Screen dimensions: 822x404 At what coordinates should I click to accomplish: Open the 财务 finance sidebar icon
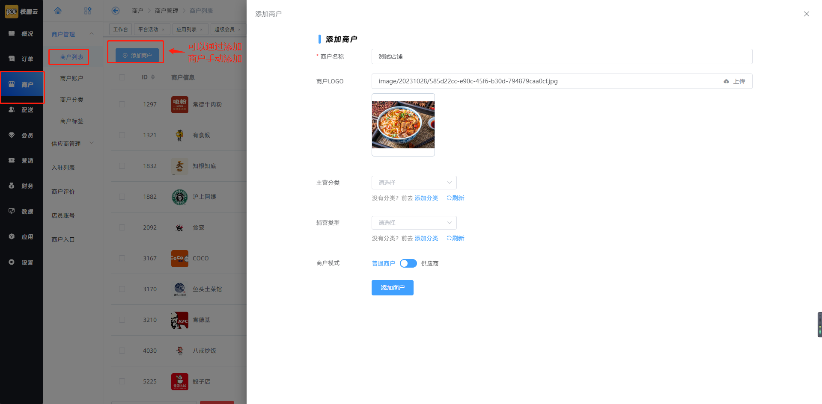(x=12, y=186)
